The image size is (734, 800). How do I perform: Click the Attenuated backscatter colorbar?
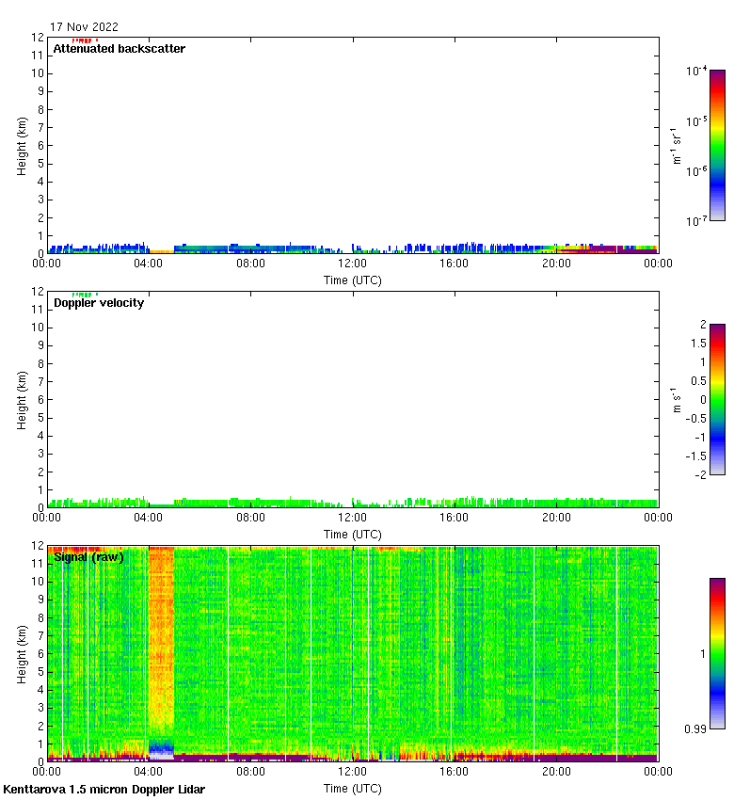[717, 145]
